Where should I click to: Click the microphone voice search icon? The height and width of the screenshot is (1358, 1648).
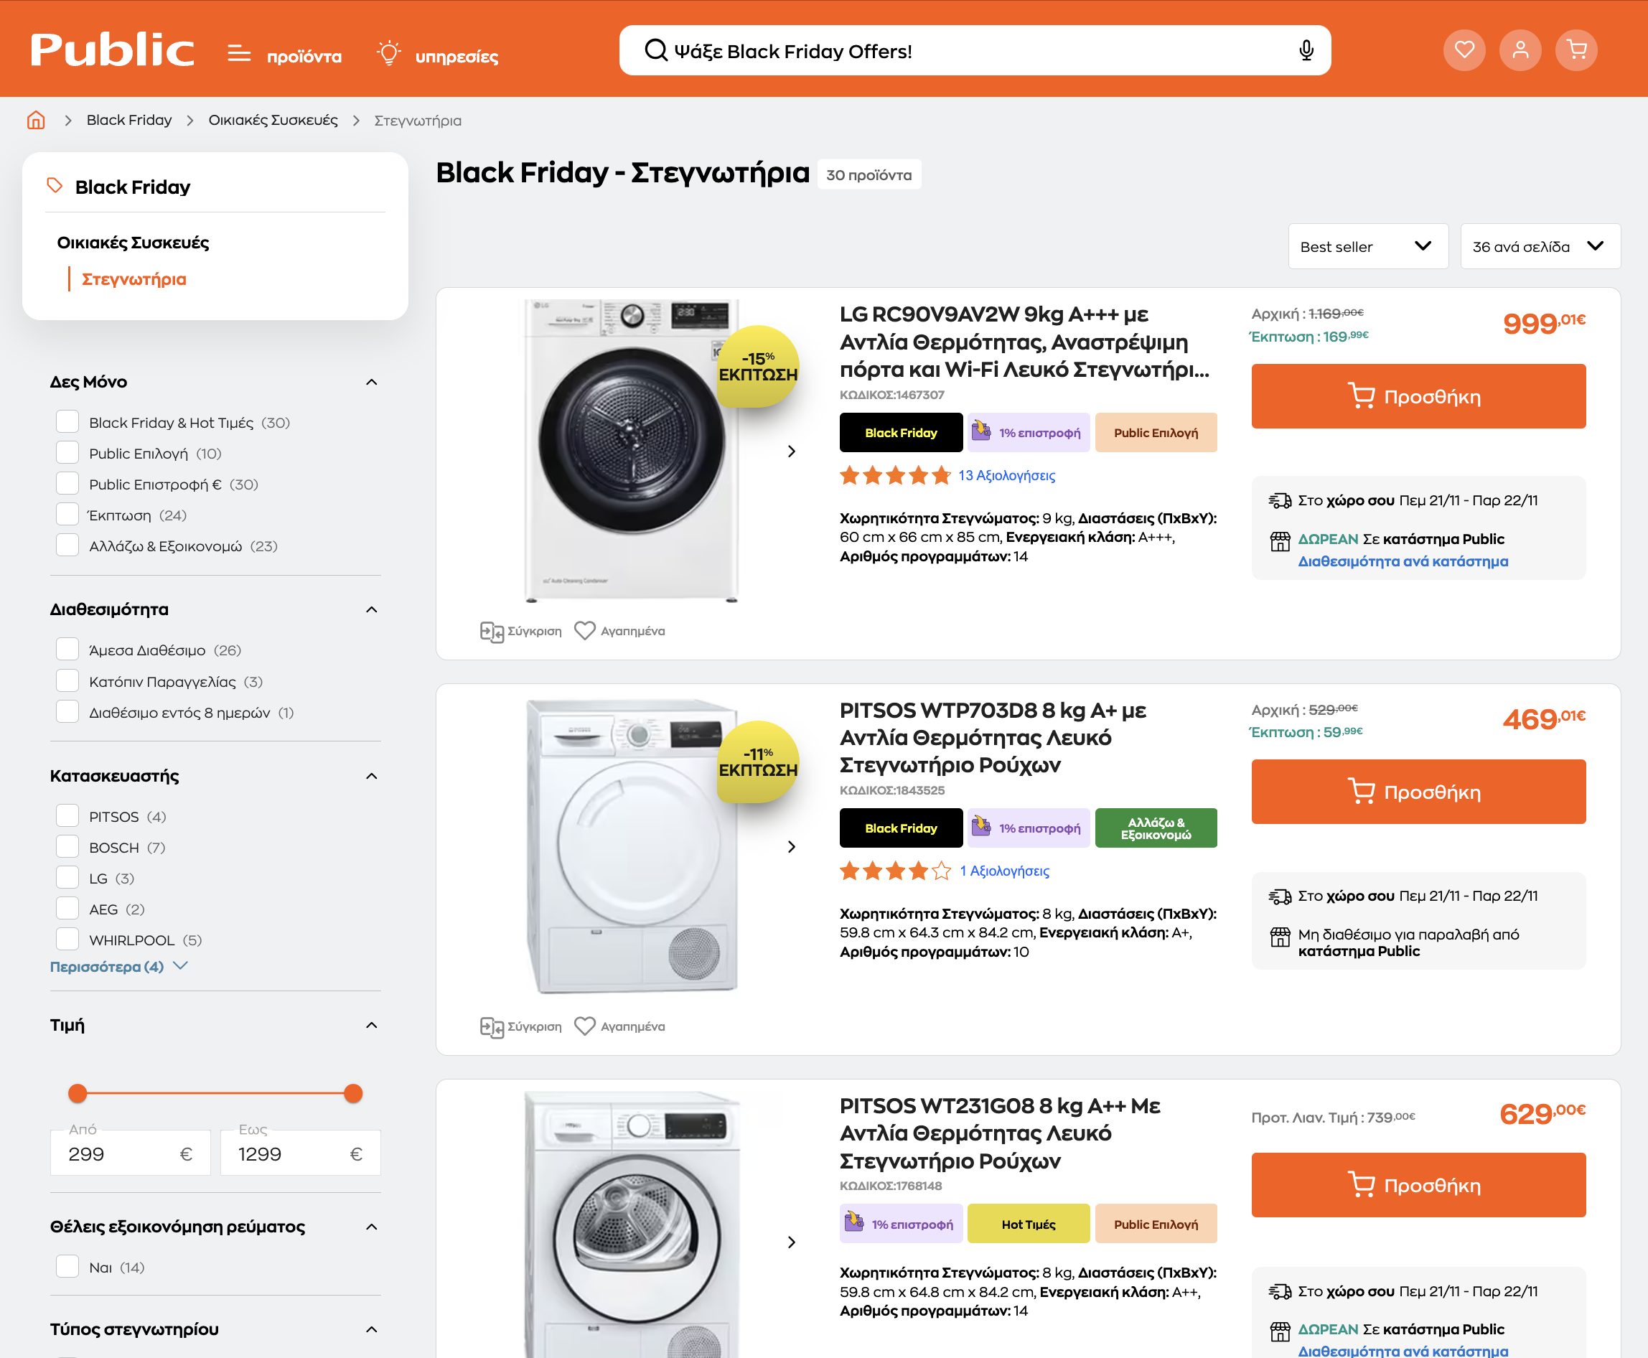(x=1306, y=51)
